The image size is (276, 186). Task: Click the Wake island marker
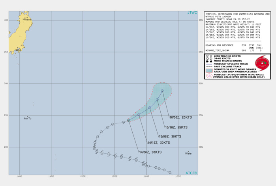188,152
